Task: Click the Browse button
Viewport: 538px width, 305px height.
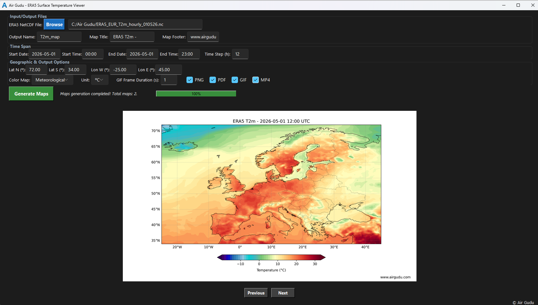Action: coord(54,24)
